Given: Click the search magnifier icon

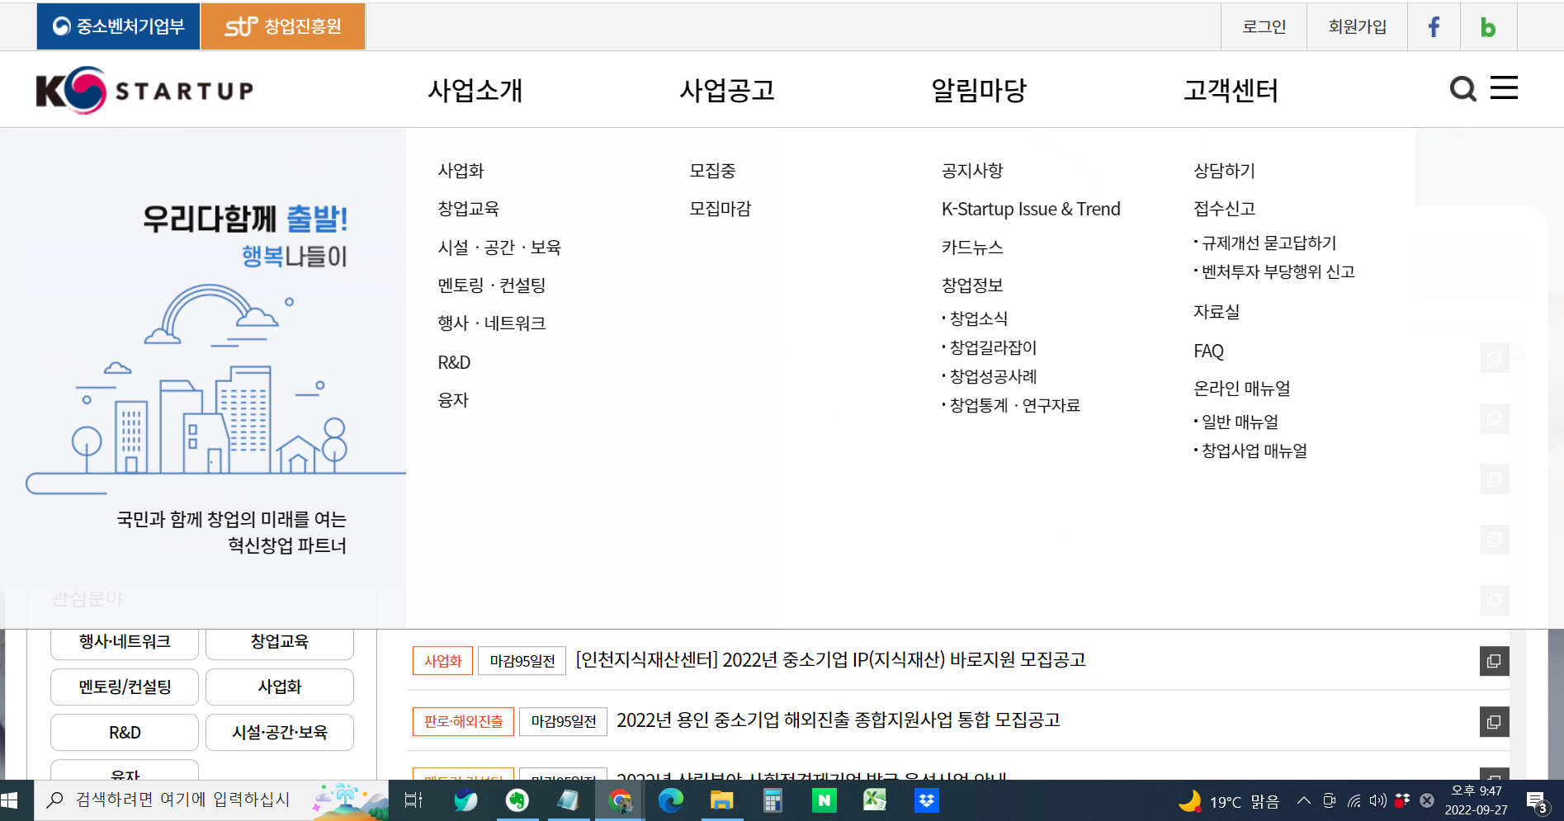Looking at the screenshot, I should pos(1462,88).
